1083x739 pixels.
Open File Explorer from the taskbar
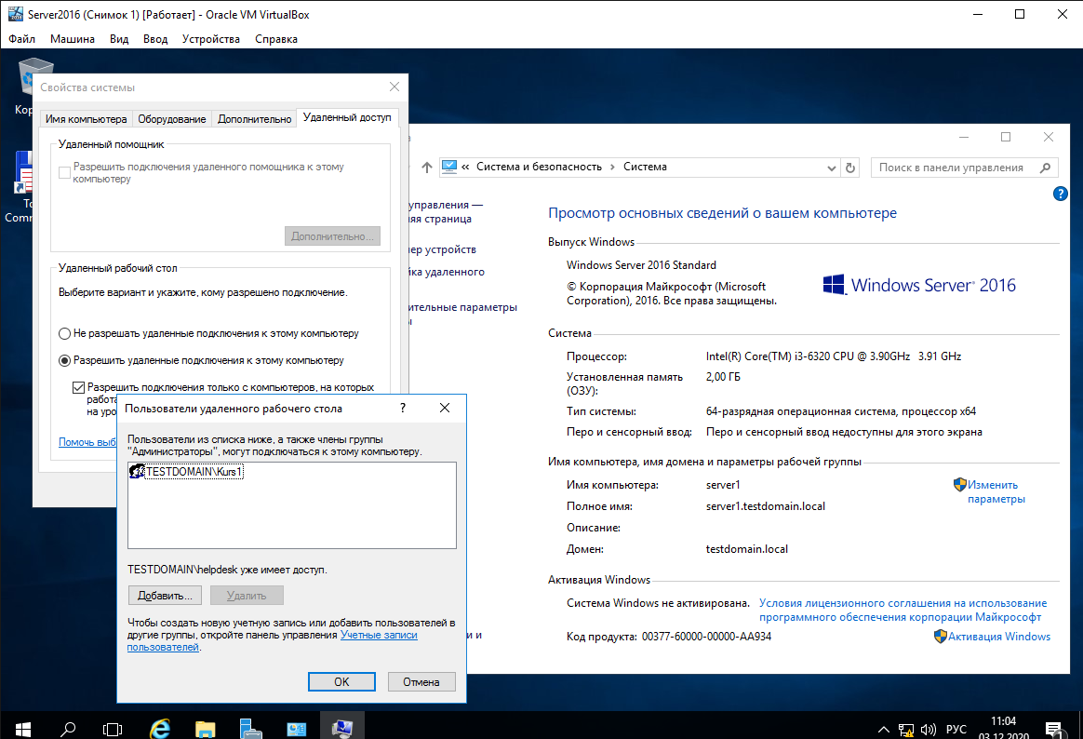(206, 728)
